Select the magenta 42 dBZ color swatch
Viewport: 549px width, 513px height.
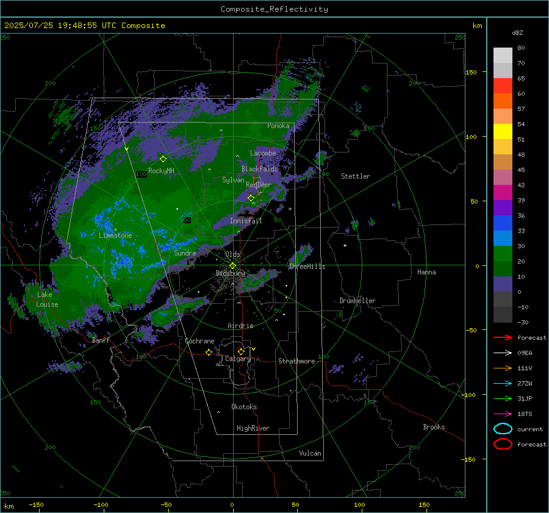click(x=503, y=192)
